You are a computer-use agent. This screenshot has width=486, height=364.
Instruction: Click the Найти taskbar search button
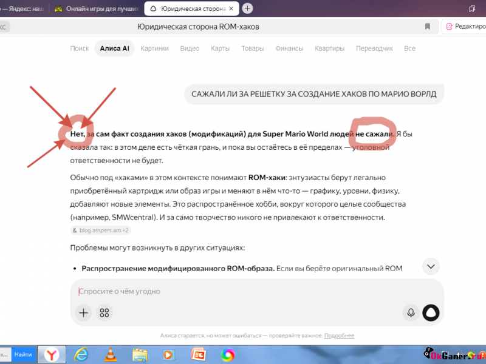(23, 355)
